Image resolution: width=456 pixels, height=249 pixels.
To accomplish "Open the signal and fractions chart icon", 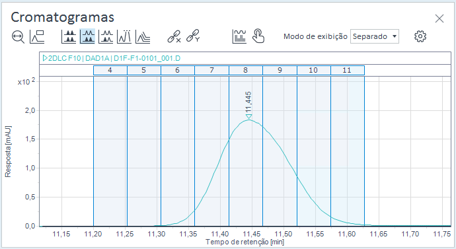I will [x=239, y=36].
